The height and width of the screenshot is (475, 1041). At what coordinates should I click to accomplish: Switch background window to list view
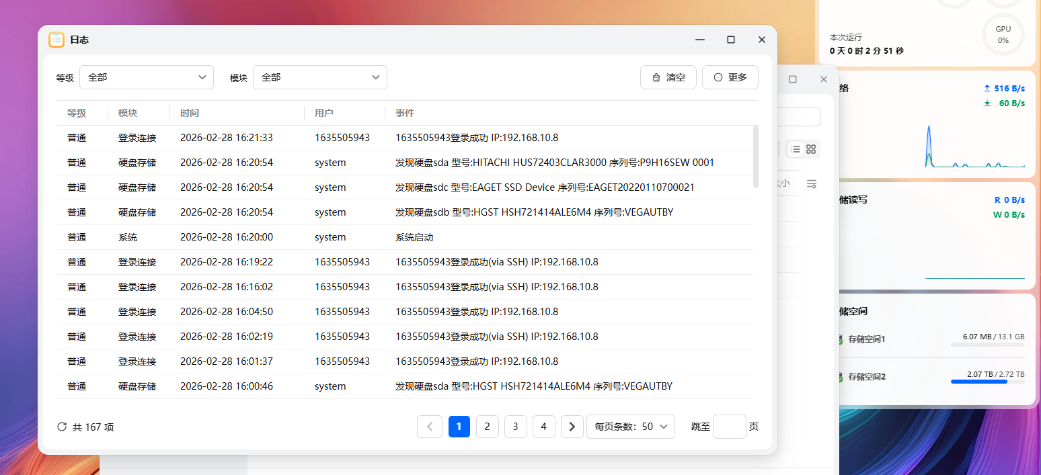(x=796, y=149)
